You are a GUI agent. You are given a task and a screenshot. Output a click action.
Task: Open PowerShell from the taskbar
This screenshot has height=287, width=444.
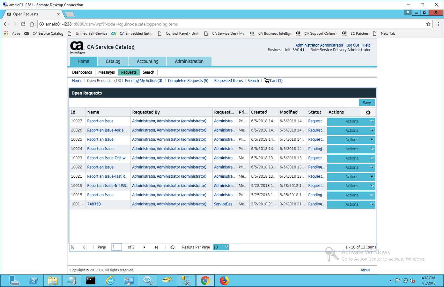click(x=33, y=281)
